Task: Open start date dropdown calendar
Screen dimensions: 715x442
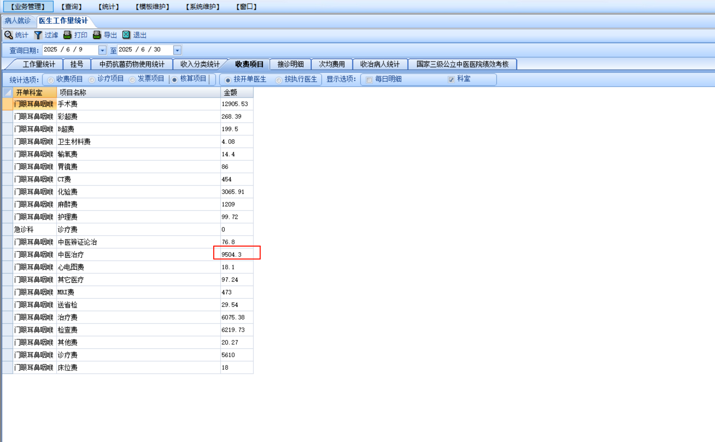Action: coord(102,50)
